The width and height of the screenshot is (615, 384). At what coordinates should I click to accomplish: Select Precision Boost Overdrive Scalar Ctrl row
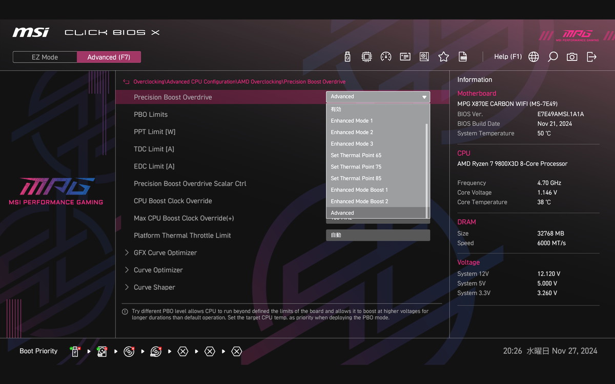(190, 184)
